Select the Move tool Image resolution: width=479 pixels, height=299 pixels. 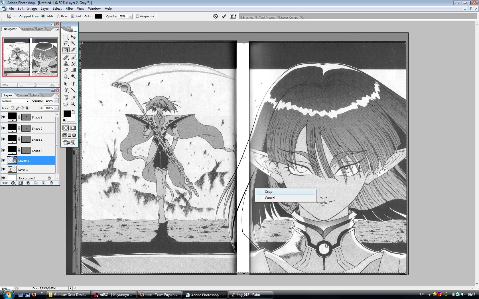[73, 37]
